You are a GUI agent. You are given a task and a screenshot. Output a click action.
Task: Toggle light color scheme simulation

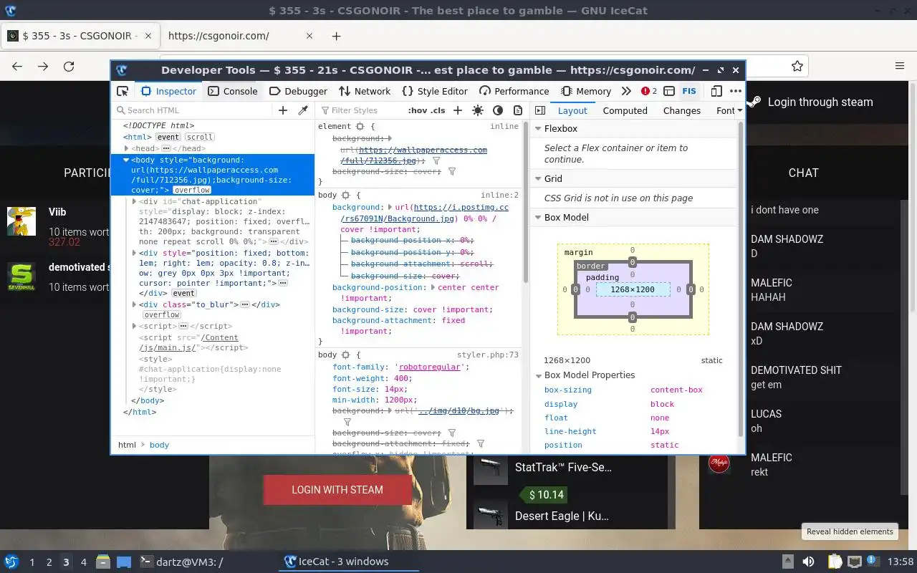click(x=478, y=110)
